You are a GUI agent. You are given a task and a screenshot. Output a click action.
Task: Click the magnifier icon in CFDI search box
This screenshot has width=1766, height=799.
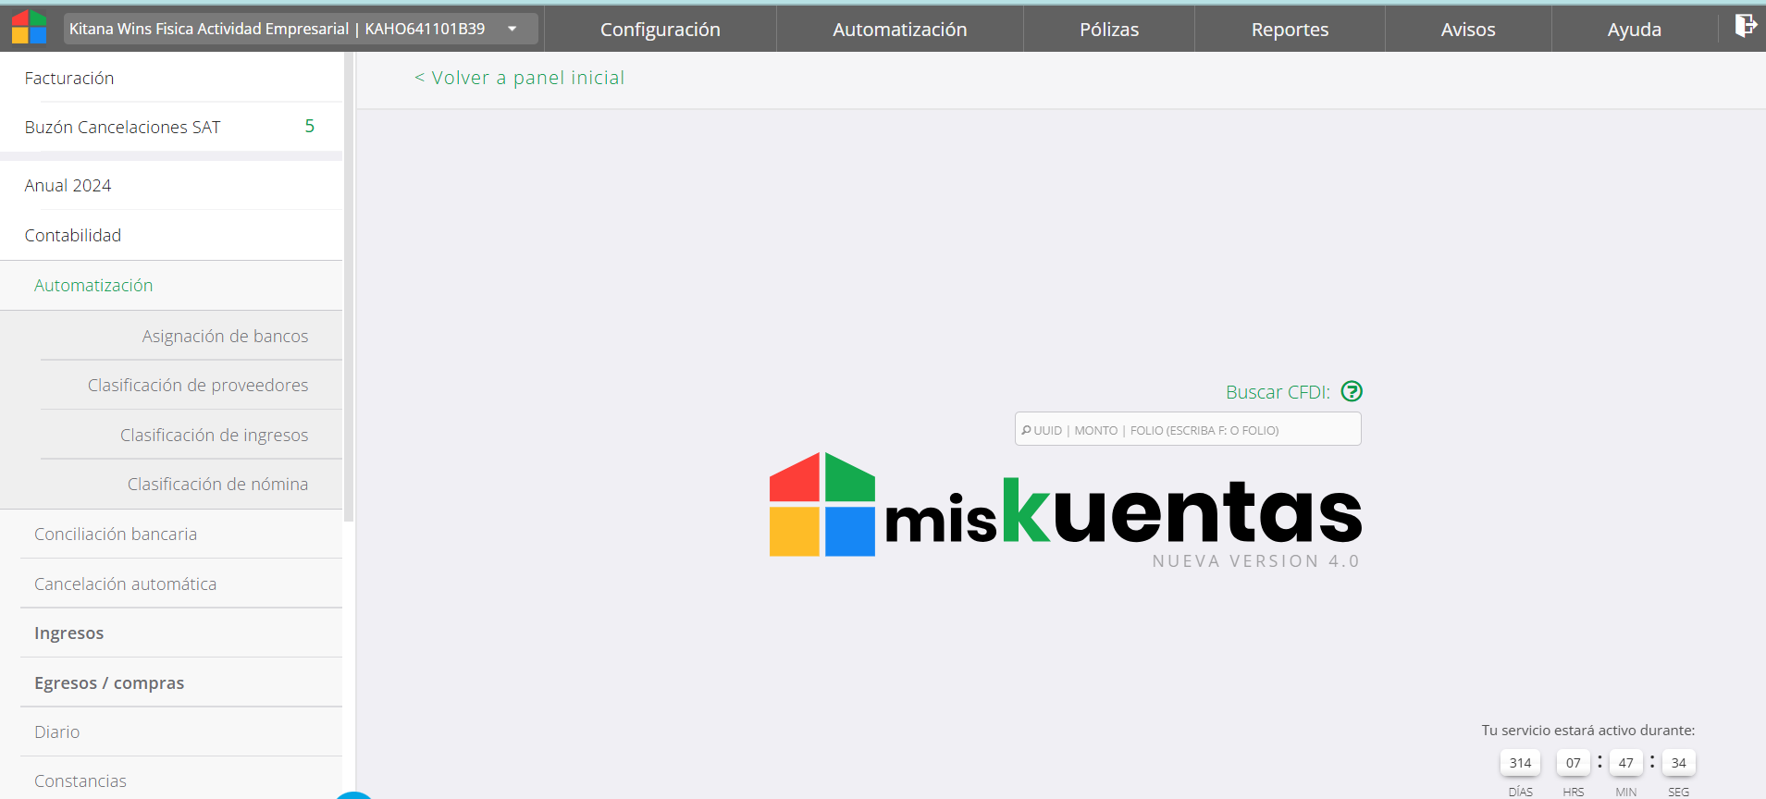point(1026,430)
